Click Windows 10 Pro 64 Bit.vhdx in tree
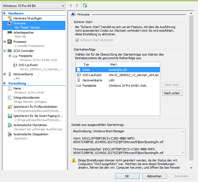The width and height of the screenshot is (198, 182). [x=38, y=60]
